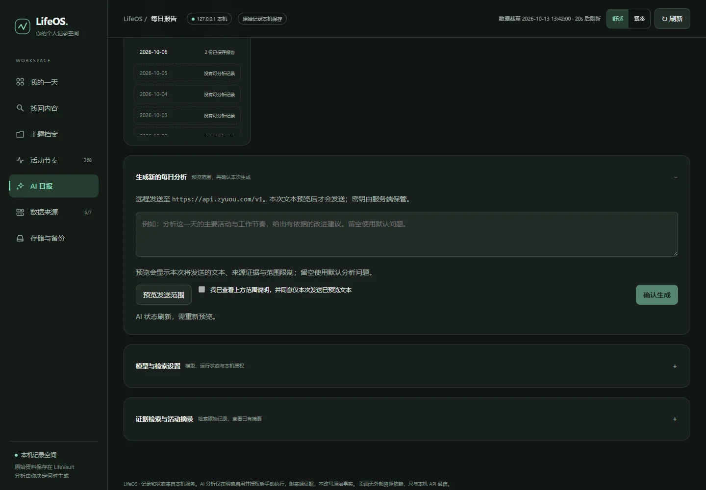Click the 找回内容 search icon
This screenshot has width=706, height=490.
tap(20, 108)
